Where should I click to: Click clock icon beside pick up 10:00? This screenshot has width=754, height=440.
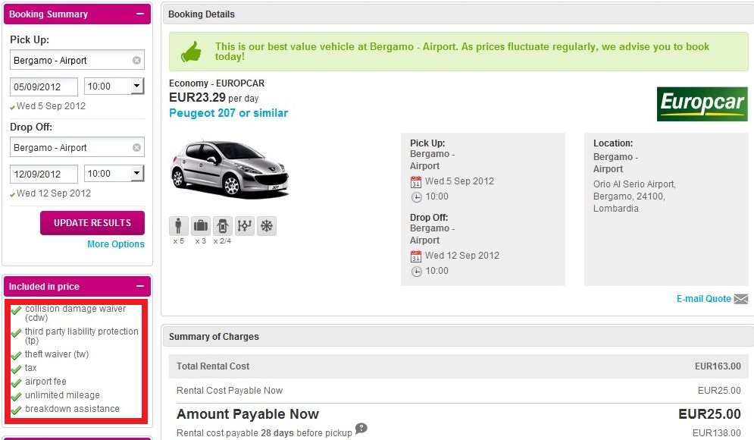tap(417, 197)
